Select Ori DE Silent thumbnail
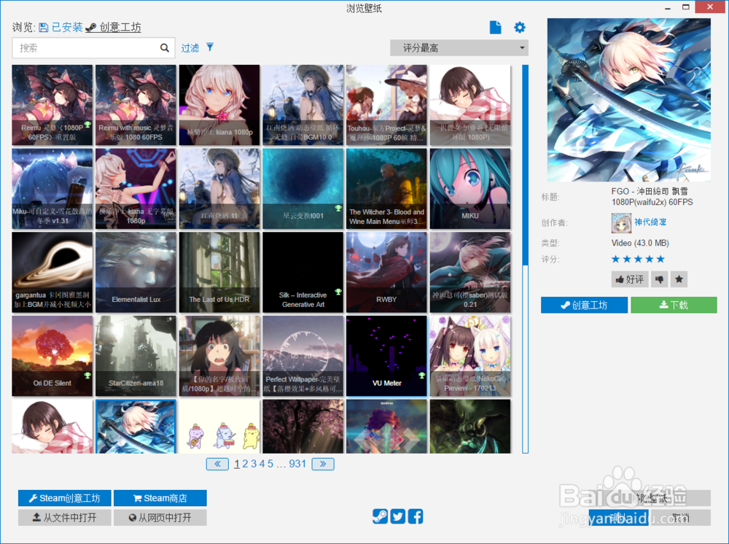This screenshot has height=544, width=729. point(52,356)
